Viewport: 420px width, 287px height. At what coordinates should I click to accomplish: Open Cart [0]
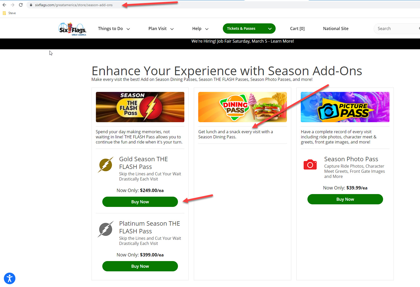tap(297, 28)
